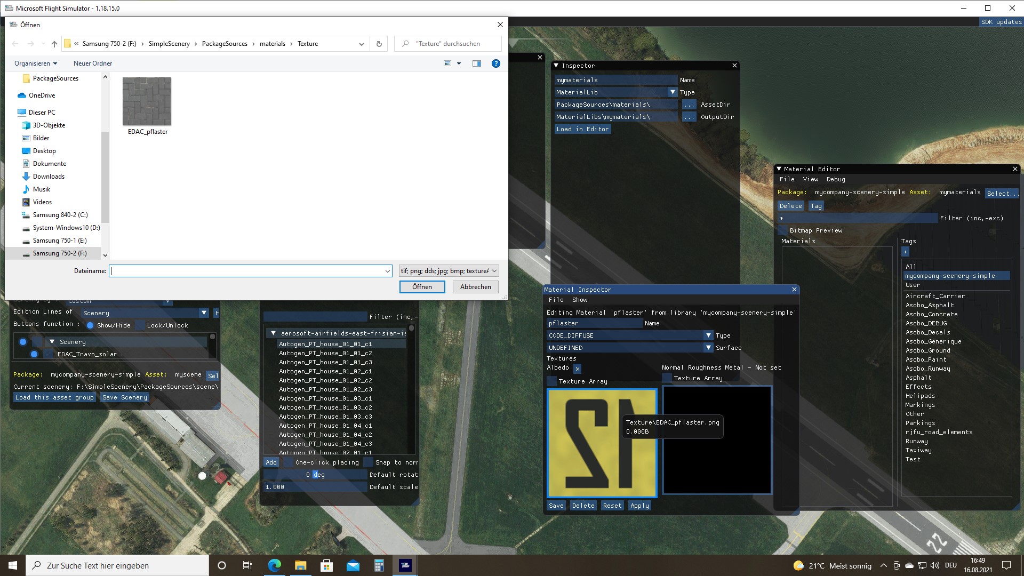Open Material Editor File menu
Screen dimensions: 1024x576
coord(787,180)
